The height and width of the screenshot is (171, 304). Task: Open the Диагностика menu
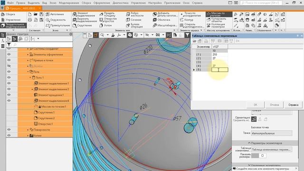point(120,3)
